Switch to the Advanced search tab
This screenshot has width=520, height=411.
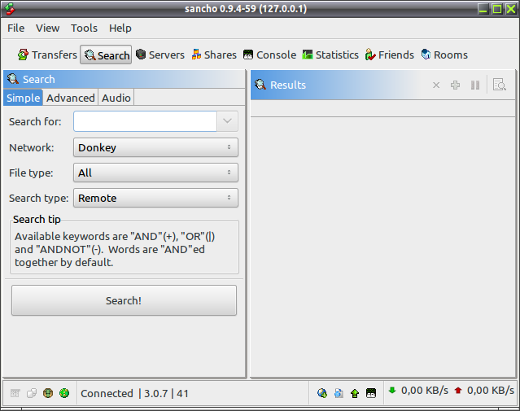70,98
